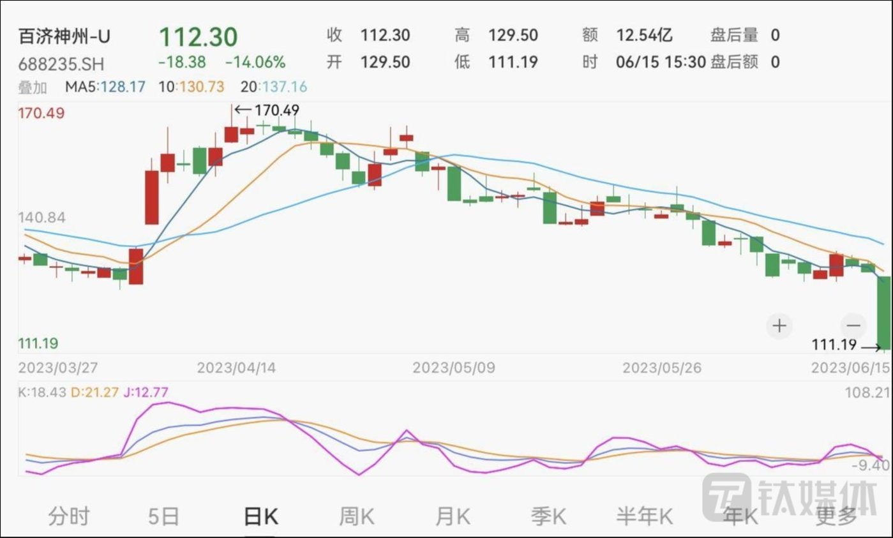Tap the 140.84 mid-axis price label
This screenshot has width=893, height=538.
point(41,218)
